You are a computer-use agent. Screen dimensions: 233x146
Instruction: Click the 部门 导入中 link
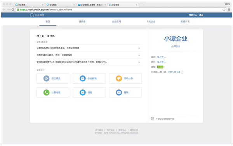click(162, 62)
